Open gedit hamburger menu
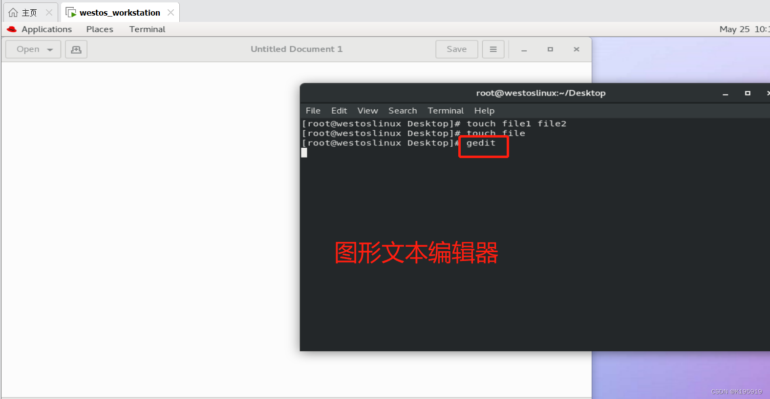 pos(493,49)
